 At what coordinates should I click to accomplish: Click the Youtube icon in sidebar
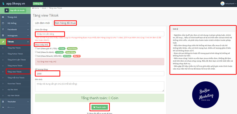pos(3,101)
